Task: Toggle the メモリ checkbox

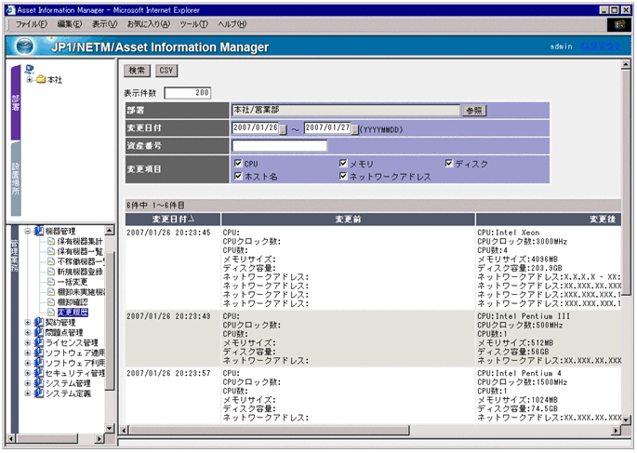Action: coord(343,164)
